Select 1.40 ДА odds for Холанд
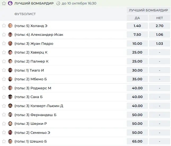Image resolution: width=171 pixels, height=146 pixels. click(137, 26)
